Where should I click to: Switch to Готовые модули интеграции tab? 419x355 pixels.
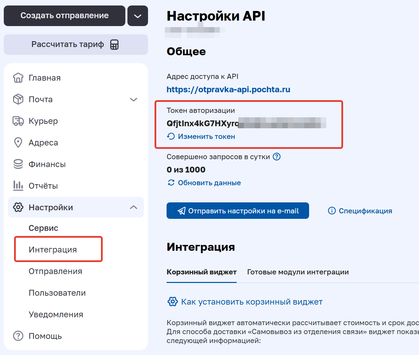[297, 272]
